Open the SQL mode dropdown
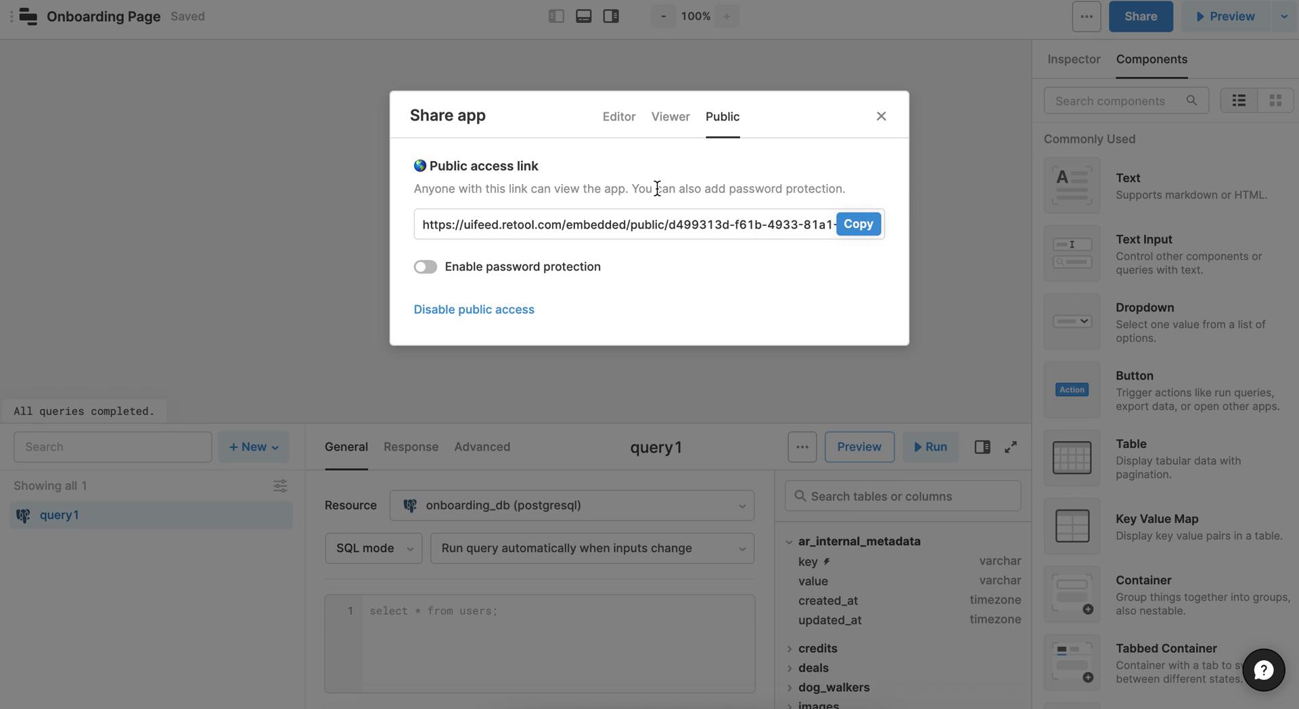The image size is (1299, 709). (373, 548)
